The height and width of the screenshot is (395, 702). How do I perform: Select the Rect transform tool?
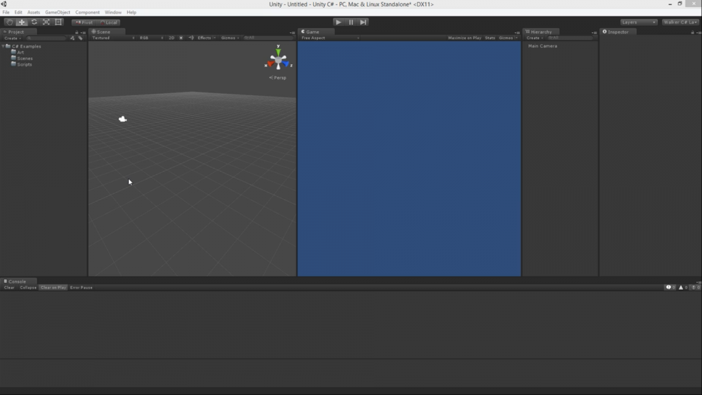[58, 22]
